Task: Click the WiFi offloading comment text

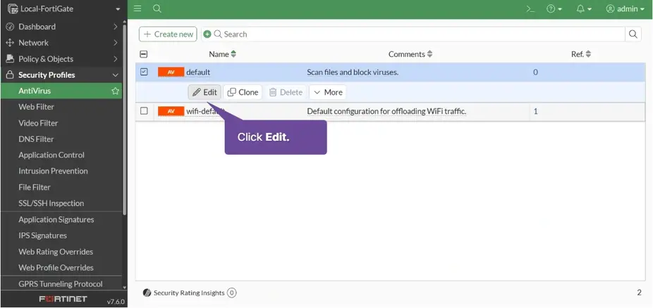Action: click(386, 111)
